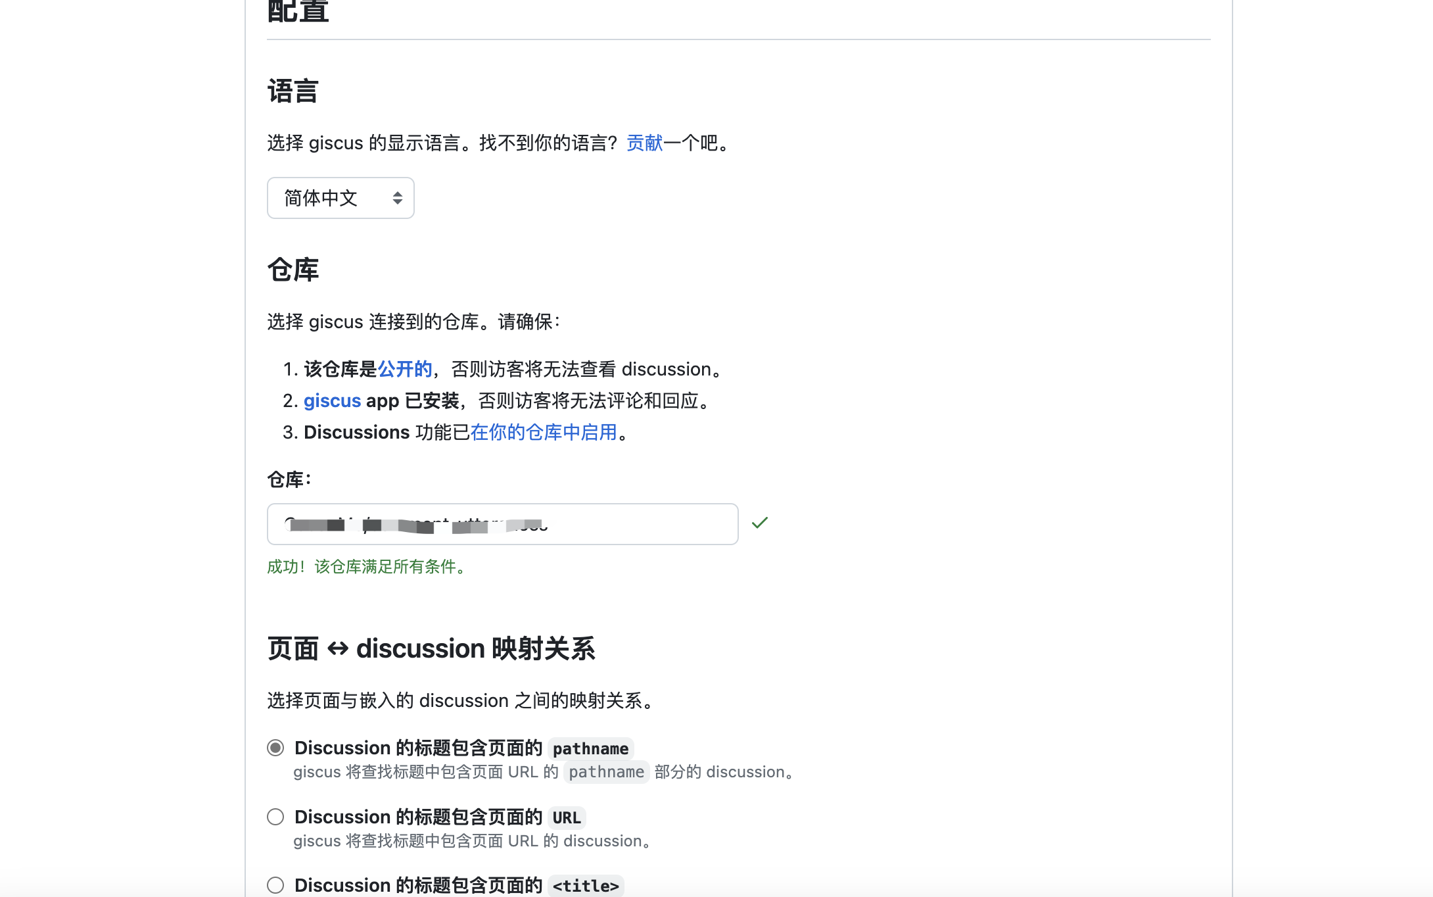Select the <title> mapping option
Screen dimensions: 1433x897
[275, 885]
